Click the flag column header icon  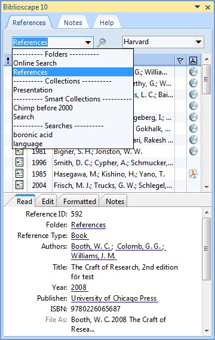pos(180,60)
